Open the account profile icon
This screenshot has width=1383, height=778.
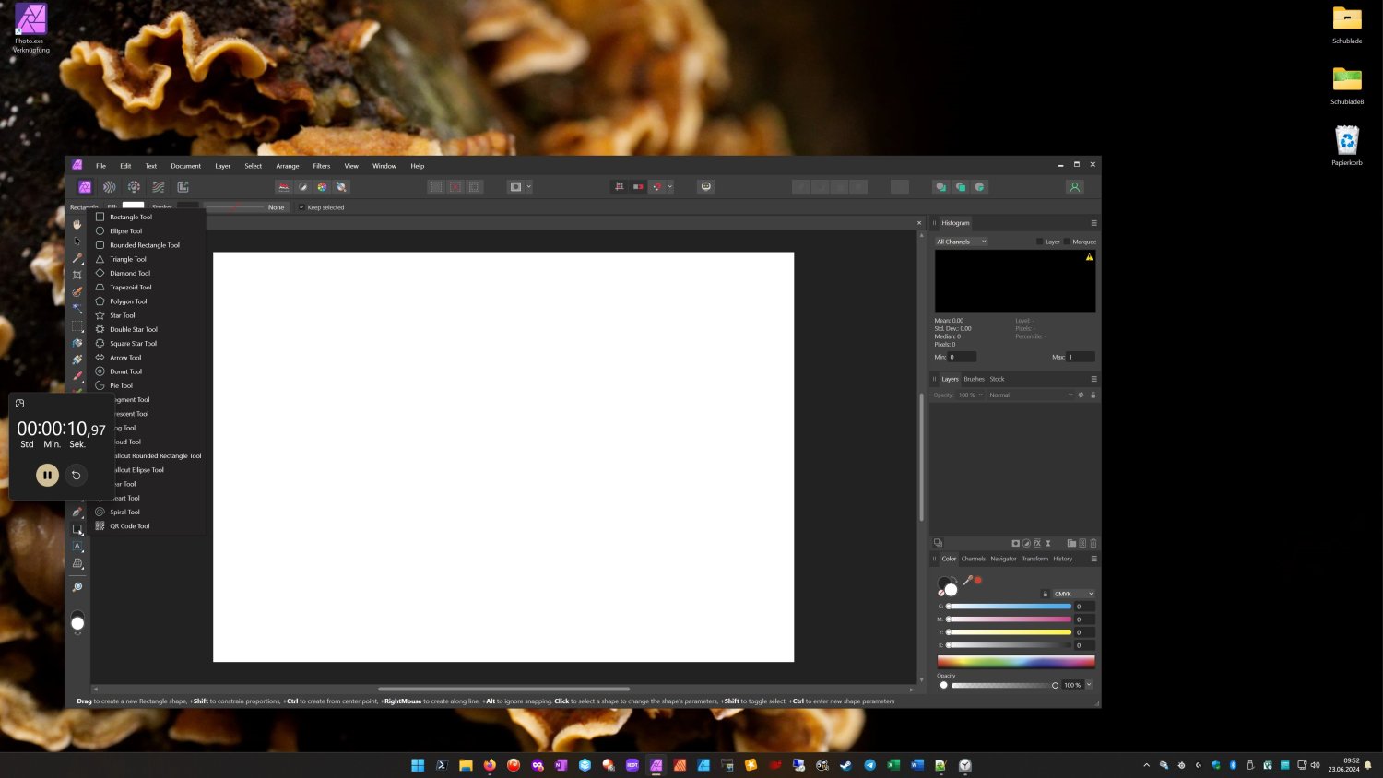click(x=1074, y=187)
